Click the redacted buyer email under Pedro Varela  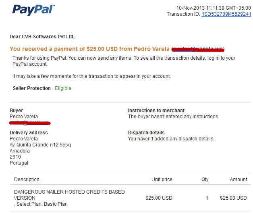coord(30,123)
